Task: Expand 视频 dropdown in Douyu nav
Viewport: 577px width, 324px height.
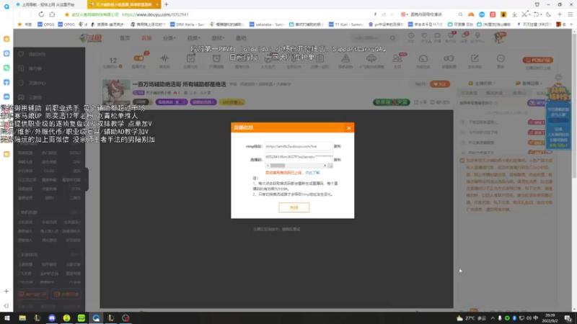Action: pos(193,38)
